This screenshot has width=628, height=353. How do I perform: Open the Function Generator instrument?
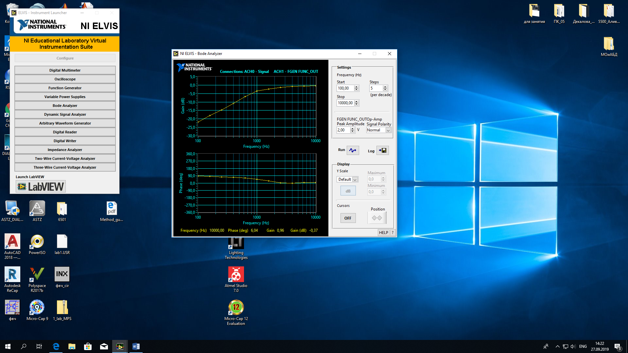[x=65, y=88]
